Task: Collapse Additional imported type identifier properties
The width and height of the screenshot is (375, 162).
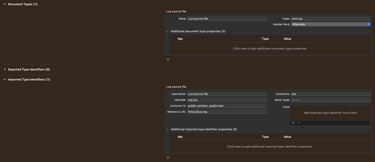Action: coord(167,129)
